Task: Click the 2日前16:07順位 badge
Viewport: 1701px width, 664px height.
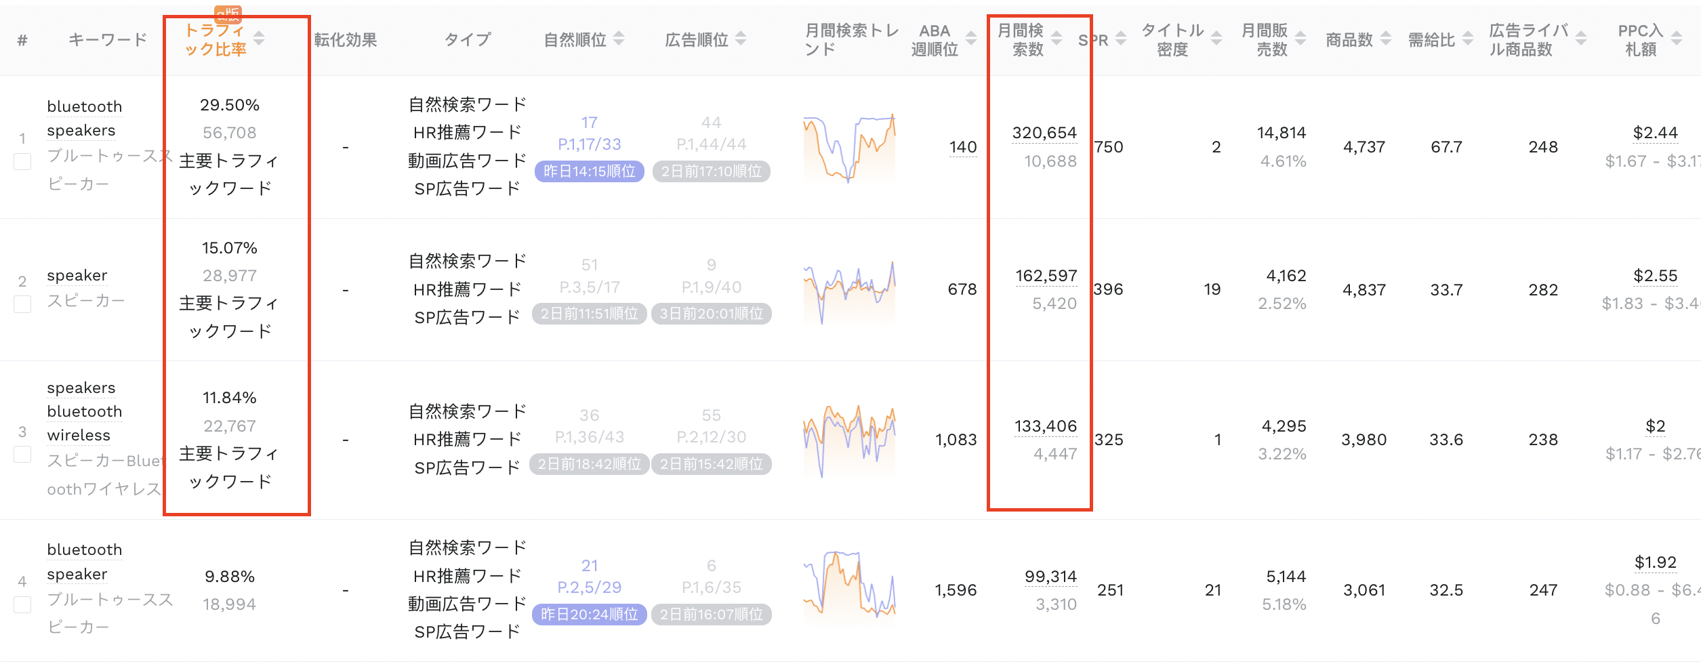Action: 712,615
